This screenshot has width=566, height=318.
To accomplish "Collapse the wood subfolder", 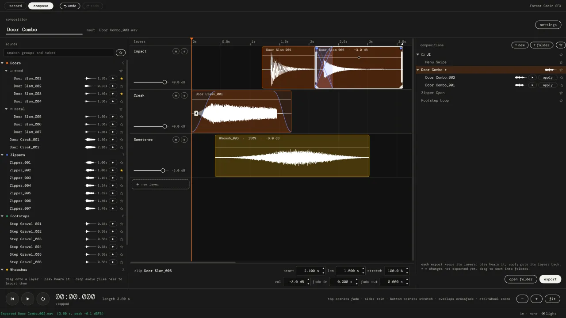I will click(x=6, y=71).
